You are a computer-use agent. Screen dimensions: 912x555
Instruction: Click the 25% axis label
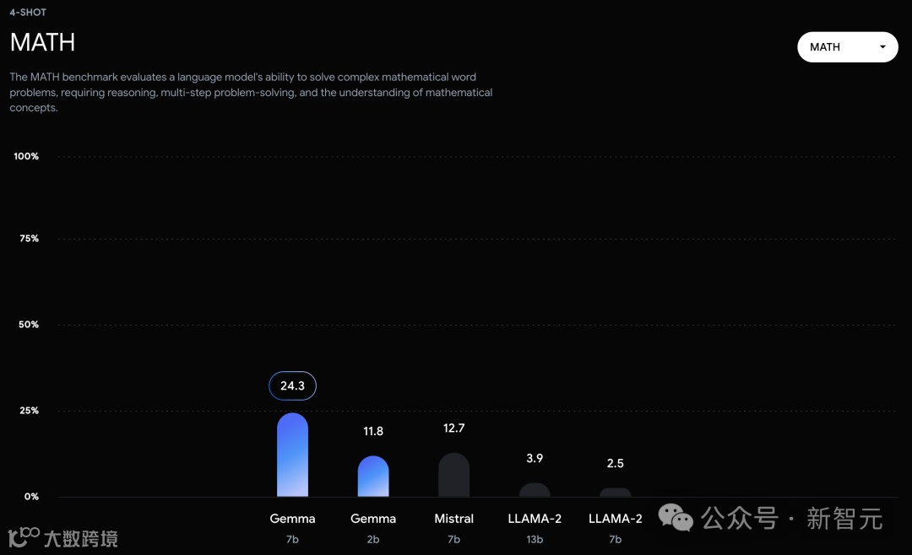pos(29,410)
